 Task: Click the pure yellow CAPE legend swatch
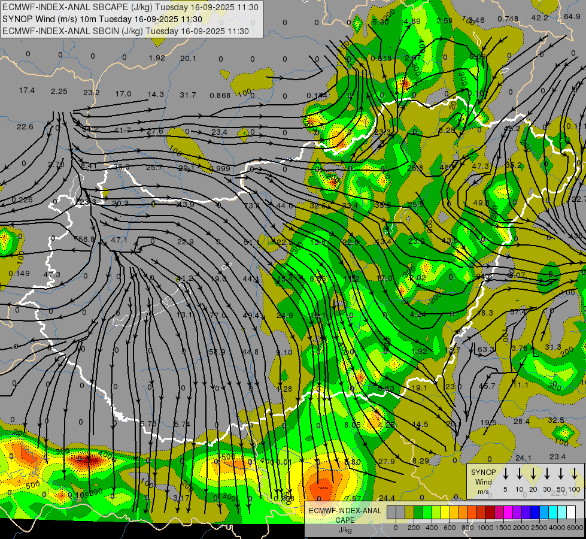(x=445, y=513)
